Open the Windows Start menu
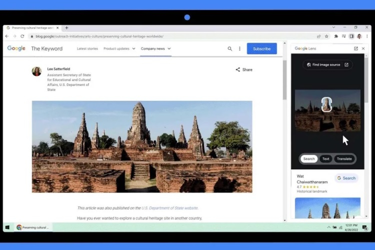375x250 pixels. pos(7,227)
